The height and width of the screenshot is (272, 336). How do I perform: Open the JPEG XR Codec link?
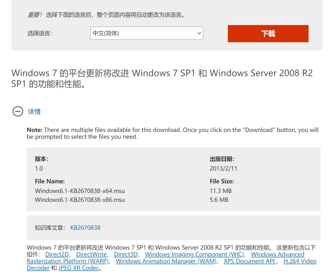coord(79,268)
